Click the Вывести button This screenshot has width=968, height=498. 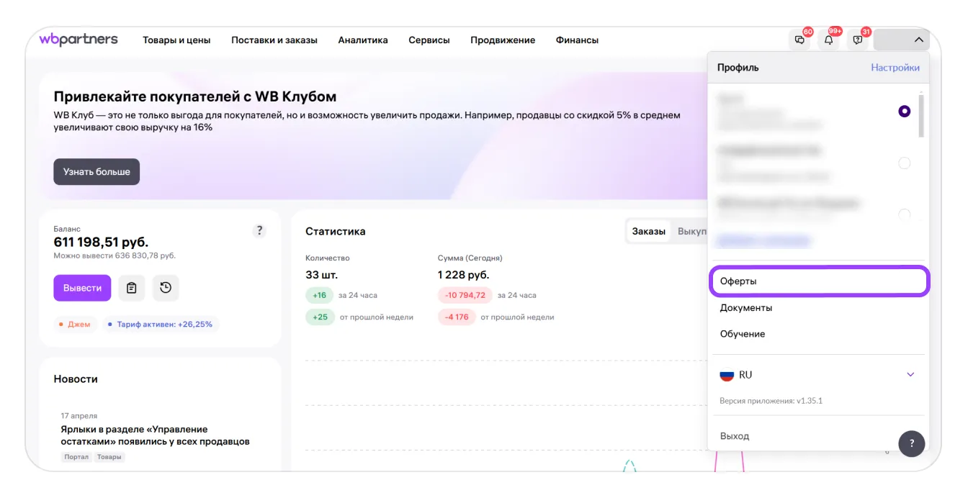(82, 288)
